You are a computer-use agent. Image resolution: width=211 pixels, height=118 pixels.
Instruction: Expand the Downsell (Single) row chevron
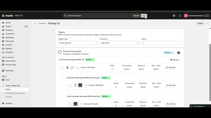point(70,104)
